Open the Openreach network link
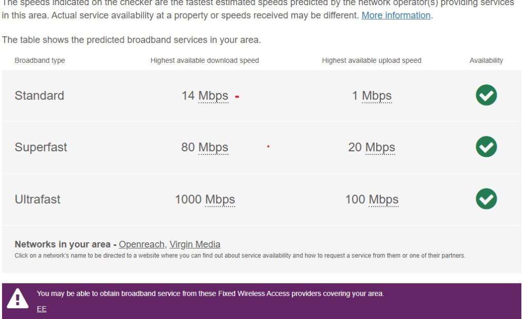Image resolution: width=527 pixels, height=319 pixels. (x=142, y=244)
